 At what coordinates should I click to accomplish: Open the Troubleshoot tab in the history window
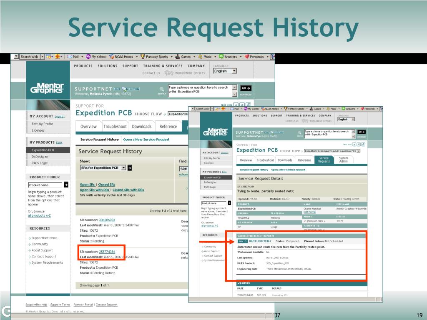115,127
